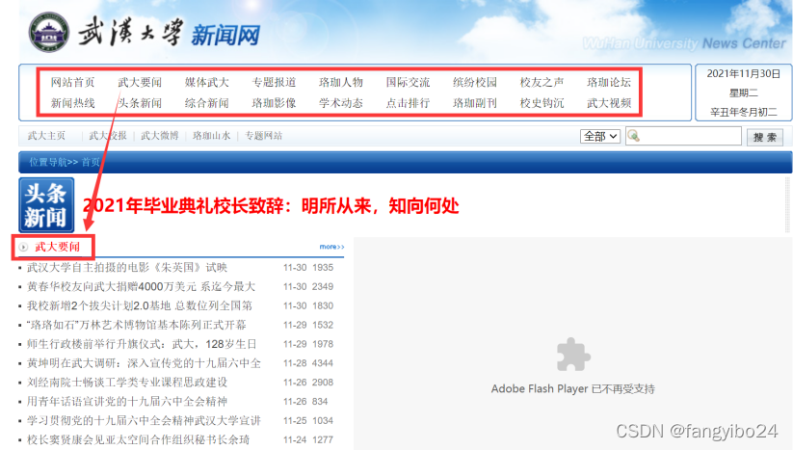The width and height of the screenshot is (793, 450).
Task: Open 武大要闻 in the top navigation menu
Action: [x=140, y=83]
